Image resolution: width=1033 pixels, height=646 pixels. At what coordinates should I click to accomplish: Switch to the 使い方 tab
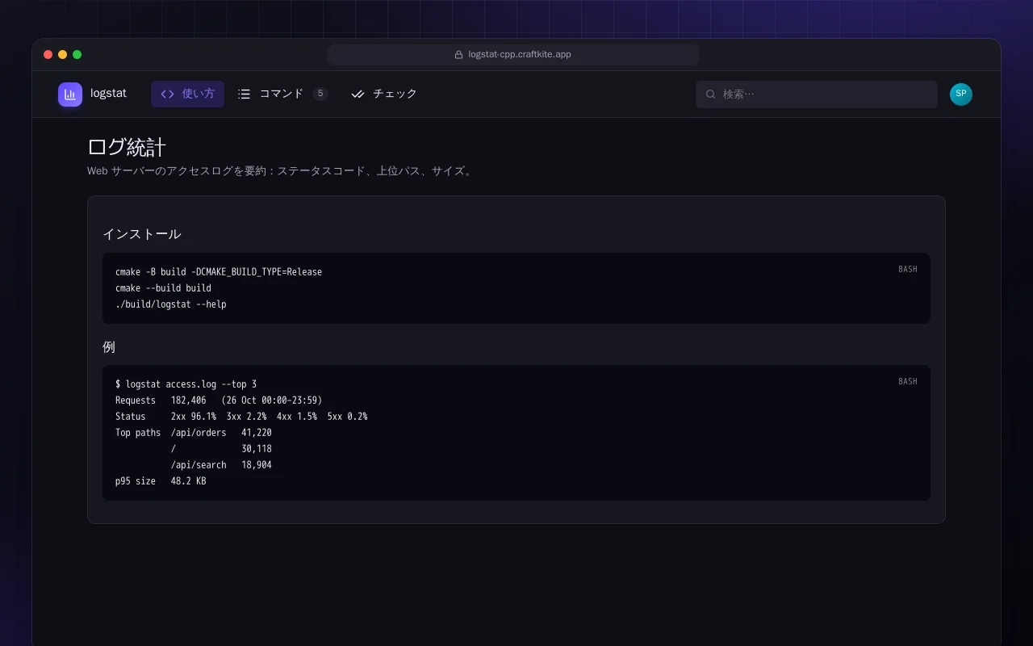[187, 94]
